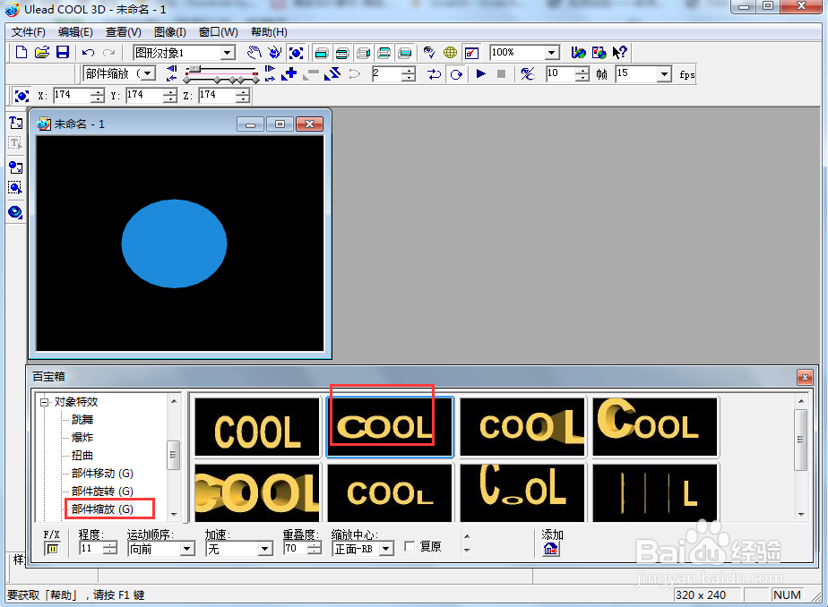The image size is (828, 607).
Task: Open the 图像(I) menu
Action: [170, 32]
